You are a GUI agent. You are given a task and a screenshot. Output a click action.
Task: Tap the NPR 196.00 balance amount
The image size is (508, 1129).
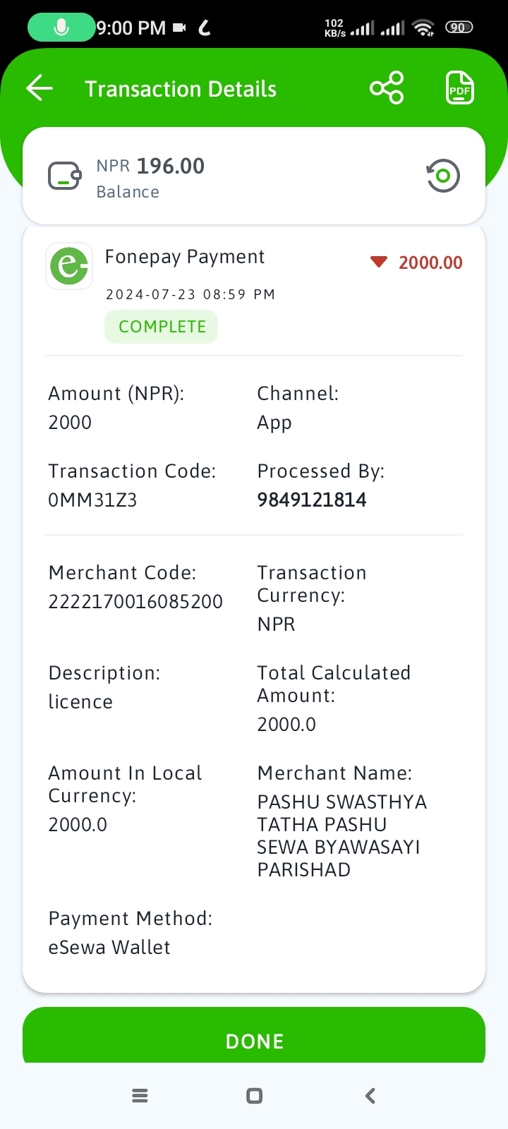(150, 167)
